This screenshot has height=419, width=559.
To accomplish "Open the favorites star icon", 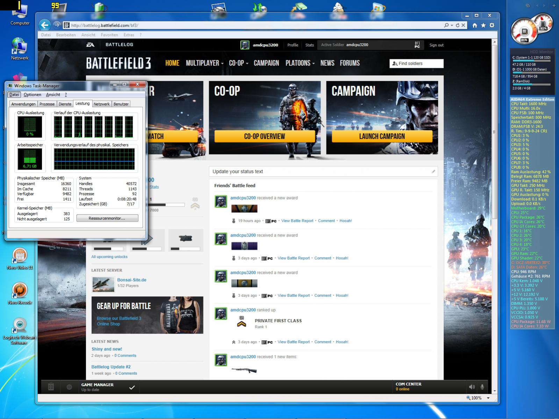I will [x=483, y=25].
